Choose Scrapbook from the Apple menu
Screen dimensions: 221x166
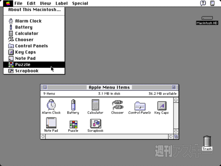tap(34, 71)
